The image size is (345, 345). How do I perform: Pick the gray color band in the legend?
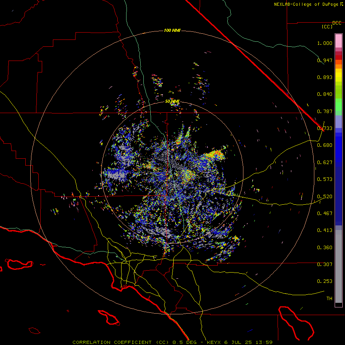pos(338,266)
